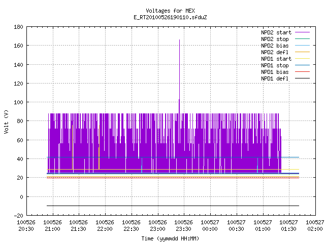This screenshot has width=325, height=243.
Task: Click the 'Time (yymmdd HH:MM)' x-axis label
Action: [x=170, y=238]
